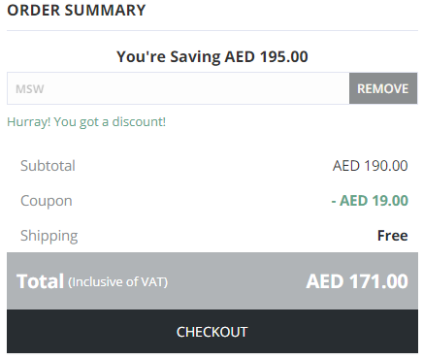Click the divider line below Order Summary
Image resolution: width=423 pixels, height=358 pixels.
212,31
